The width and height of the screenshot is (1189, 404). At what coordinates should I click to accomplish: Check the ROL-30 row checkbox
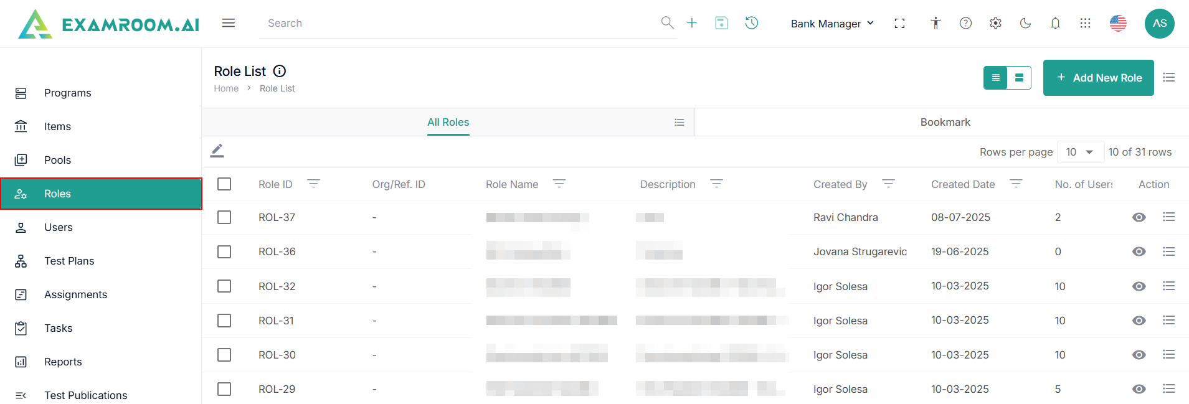pyautogui.click(x=224, y=355)
